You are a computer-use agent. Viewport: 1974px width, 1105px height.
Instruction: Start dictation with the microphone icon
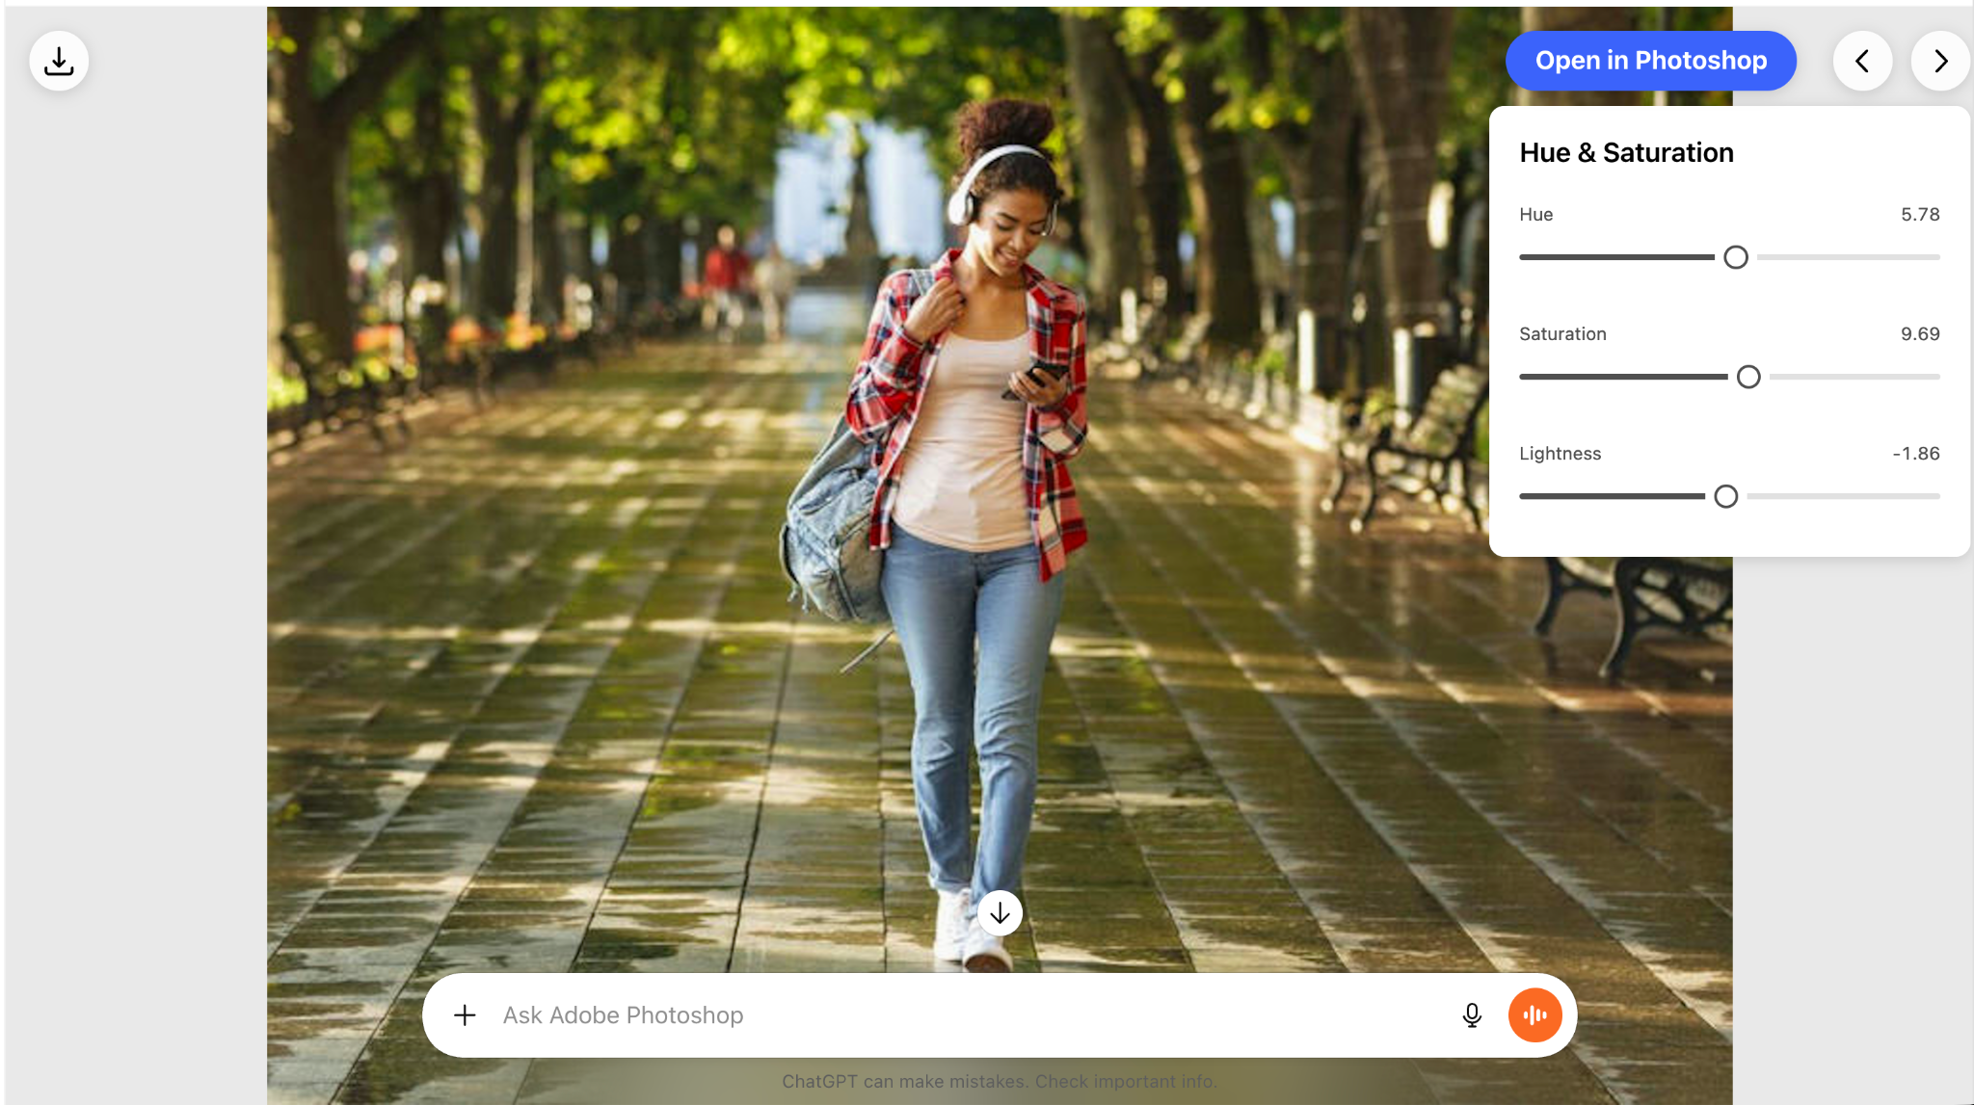1471,1014
